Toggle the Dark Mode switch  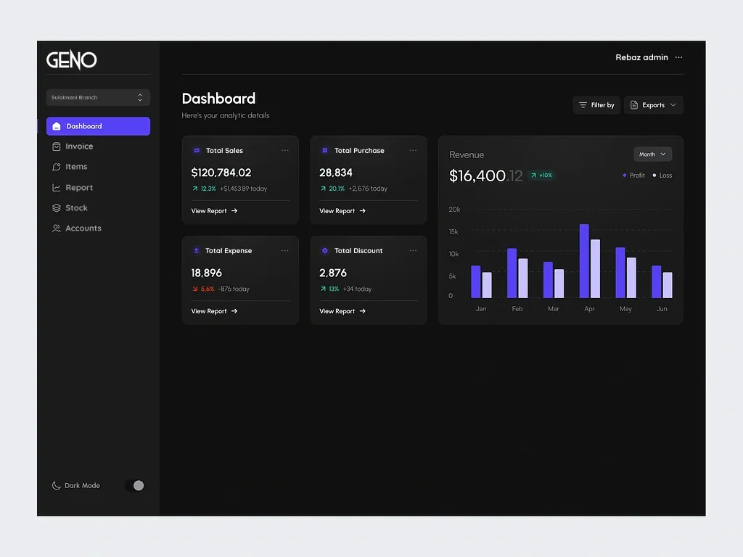click(x=135, y=485)
